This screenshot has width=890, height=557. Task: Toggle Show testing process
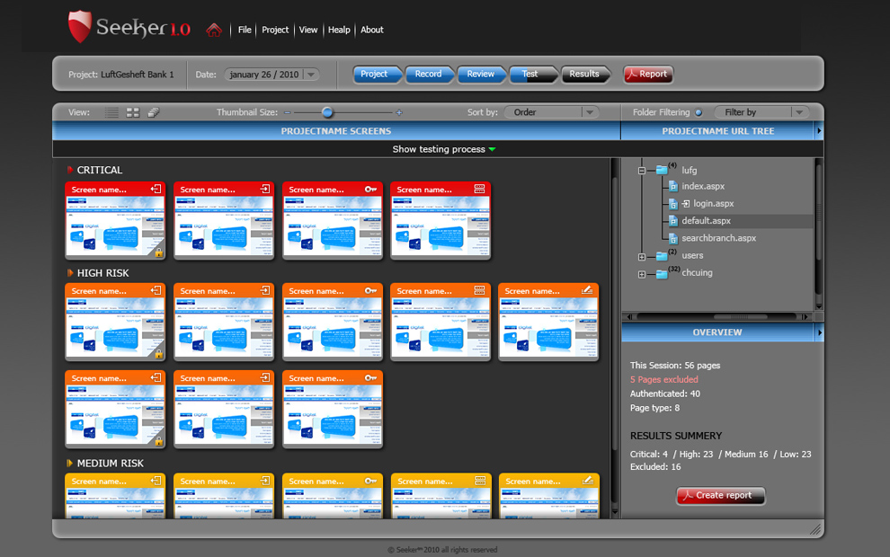pos(444,149)
